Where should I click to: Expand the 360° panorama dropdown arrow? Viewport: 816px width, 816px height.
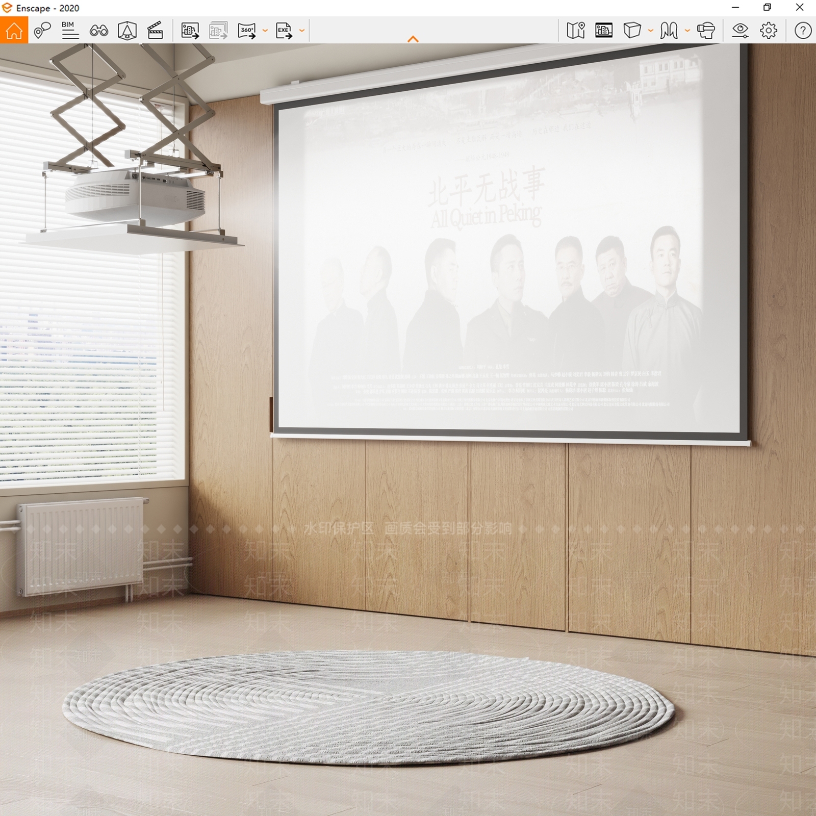(x=265, y=31)
